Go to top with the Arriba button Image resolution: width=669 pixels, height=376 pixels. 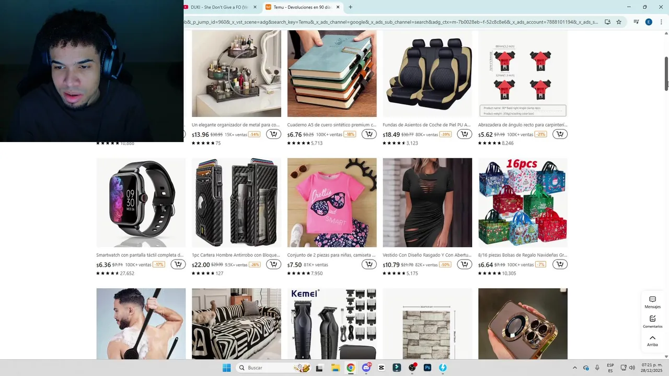652,340
